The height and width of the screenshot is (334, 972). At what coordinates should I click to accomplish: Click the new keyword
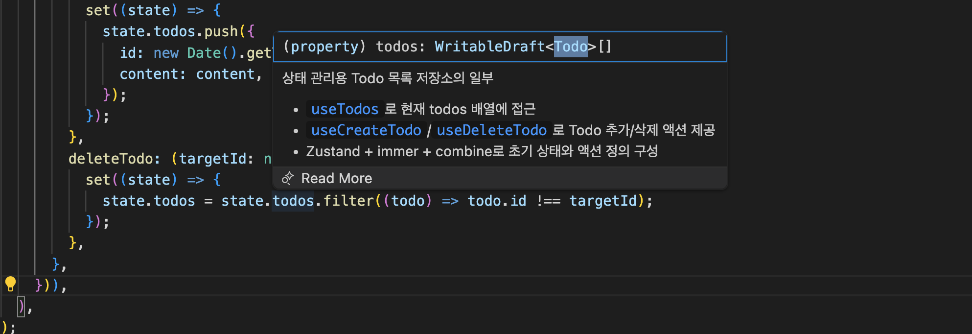166,53
